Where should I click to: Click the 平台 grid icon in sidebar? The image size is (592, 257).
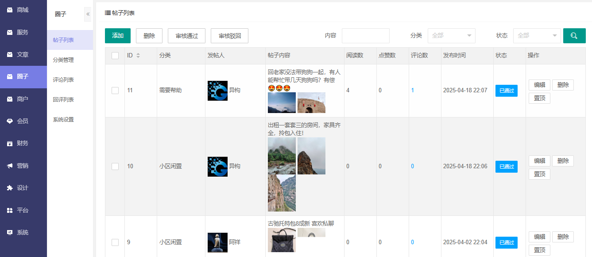coord(10,210)
